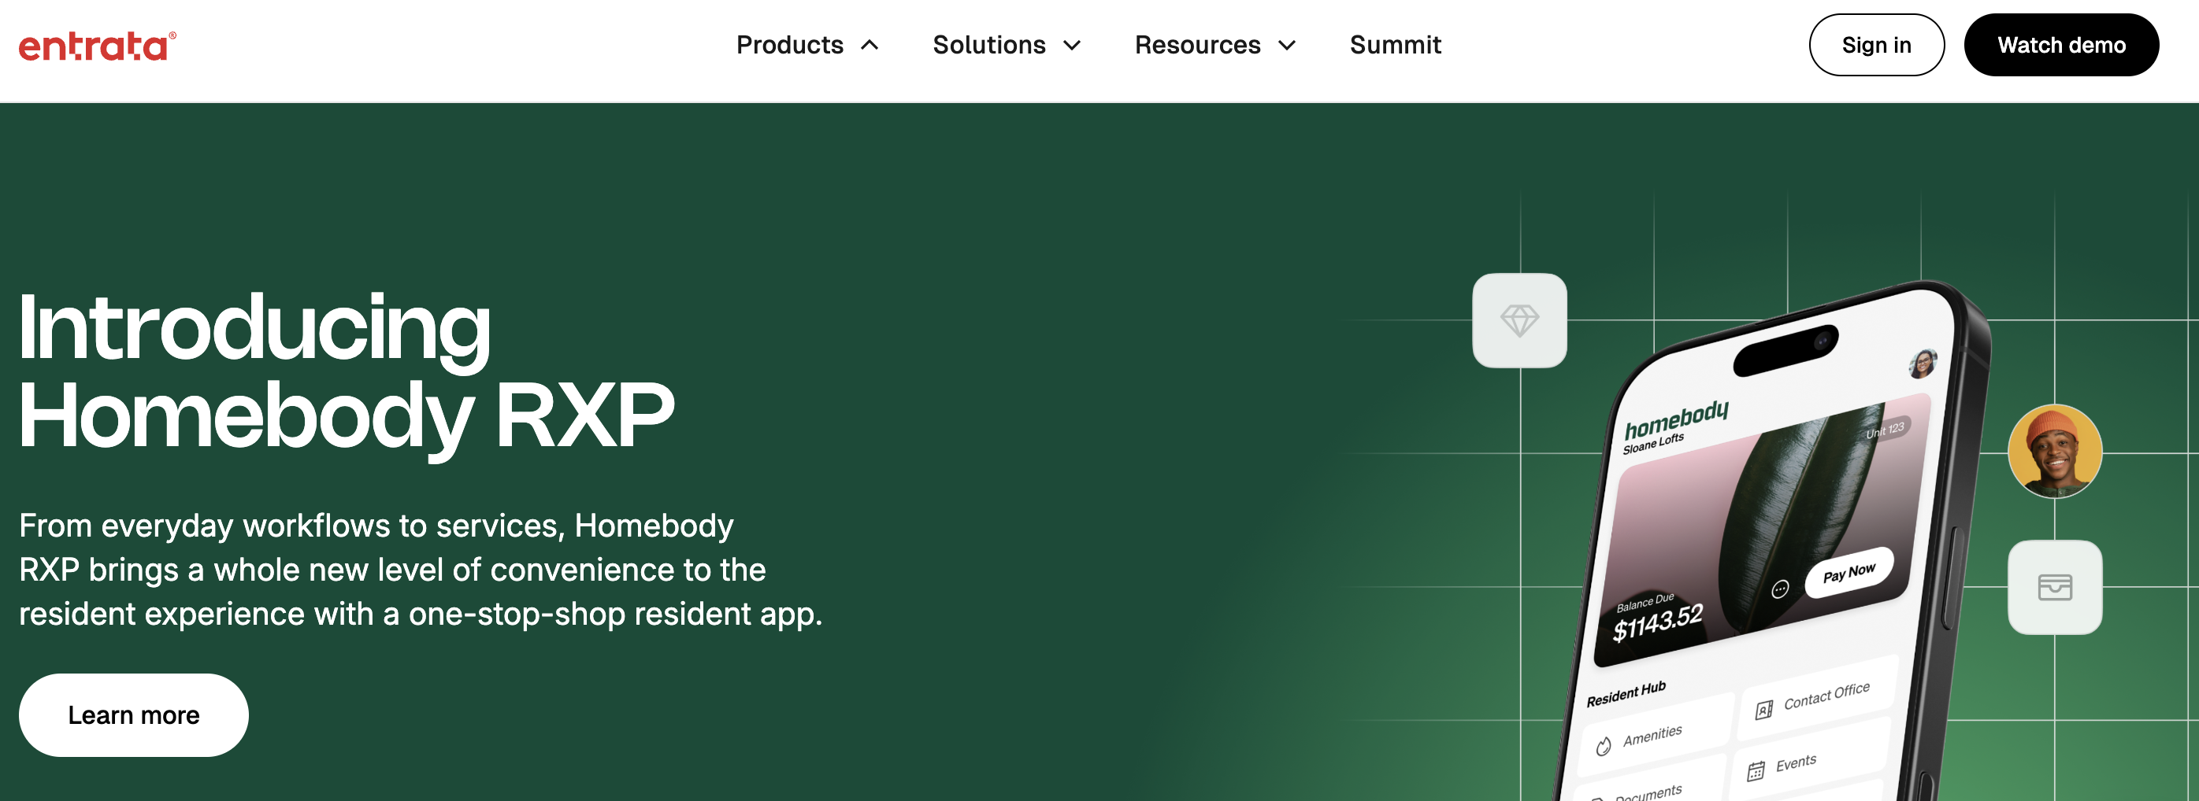2199x801 pixels.
Task: Click the chat bubble icon beside Pay Now
Action: tap(1780, 589)
